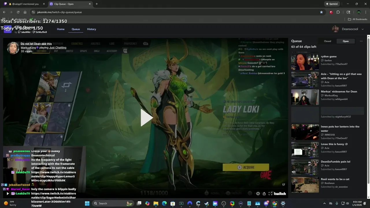Click the Clip Queue app logo
This screenshot has width=370, height=208.
[8, 29]
